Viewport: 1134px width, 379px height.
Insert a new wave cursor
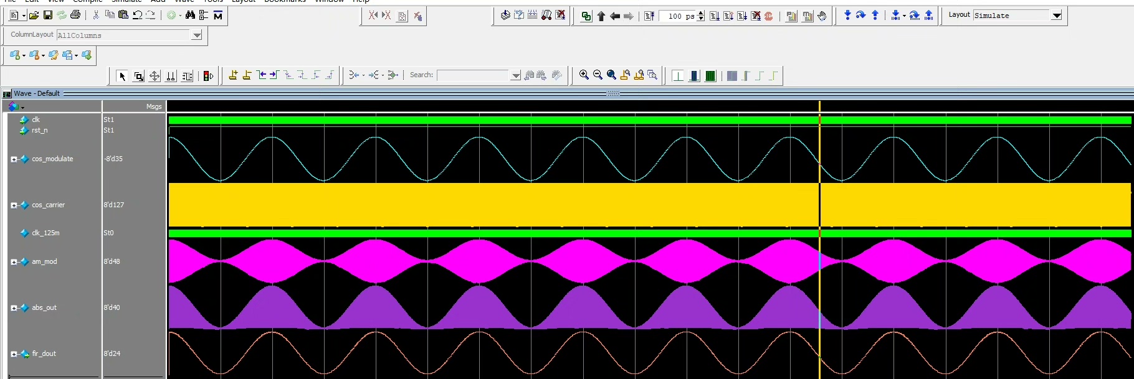233,75
